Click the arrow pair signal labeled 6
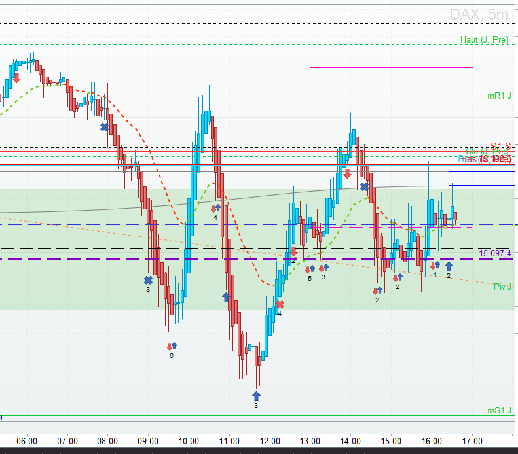Image resolution: width=518 pixels, height=454 pixels. [172, 346]
